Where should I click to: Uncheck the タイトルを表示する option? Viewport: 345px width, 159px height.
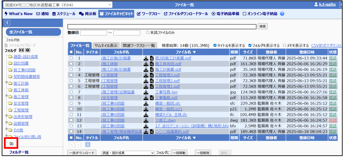pos(215,46)
